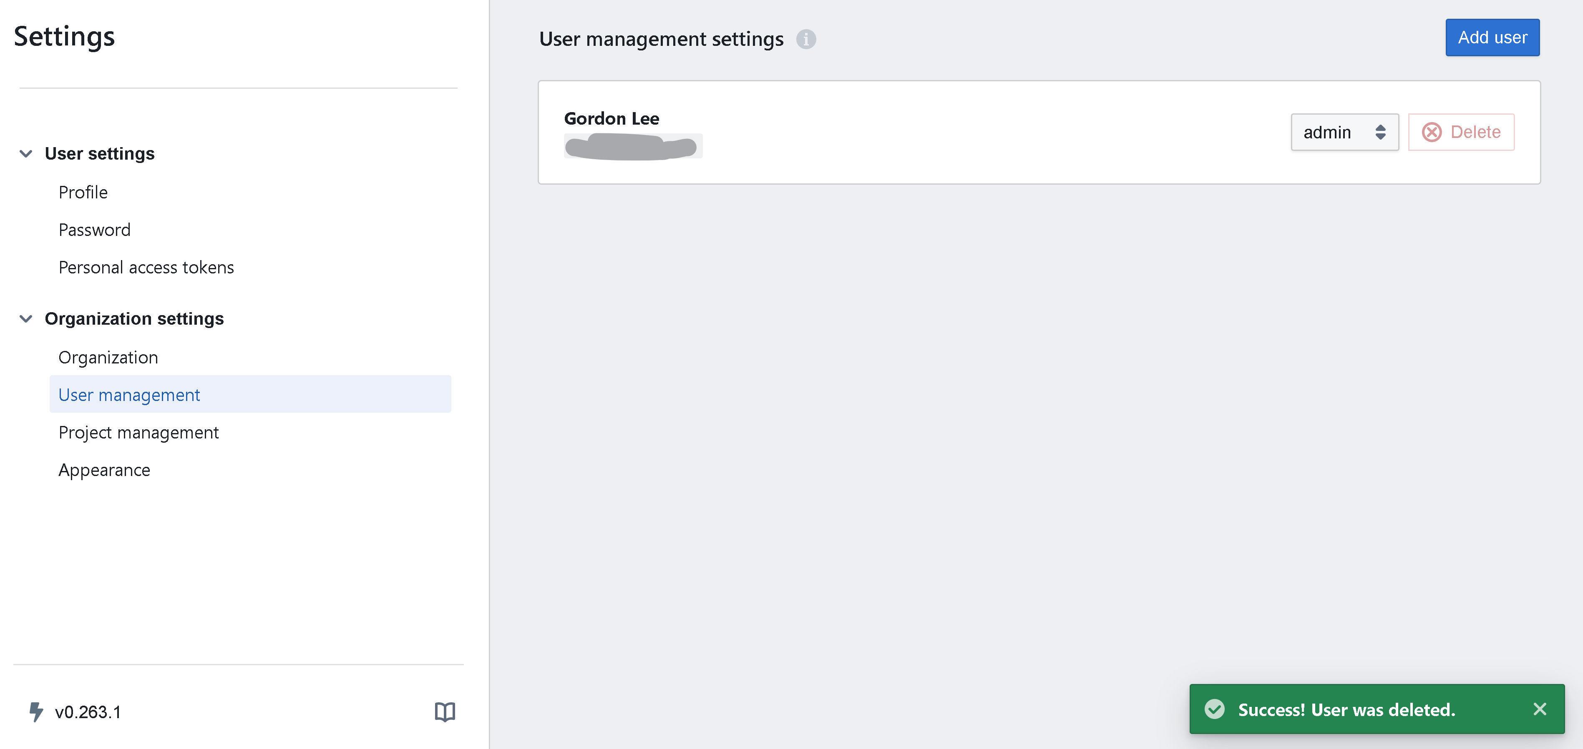This screenshot has width=1583, height=749.
Task: Open the admin role dropdown for Gordon Lee
Action: 1344,132
